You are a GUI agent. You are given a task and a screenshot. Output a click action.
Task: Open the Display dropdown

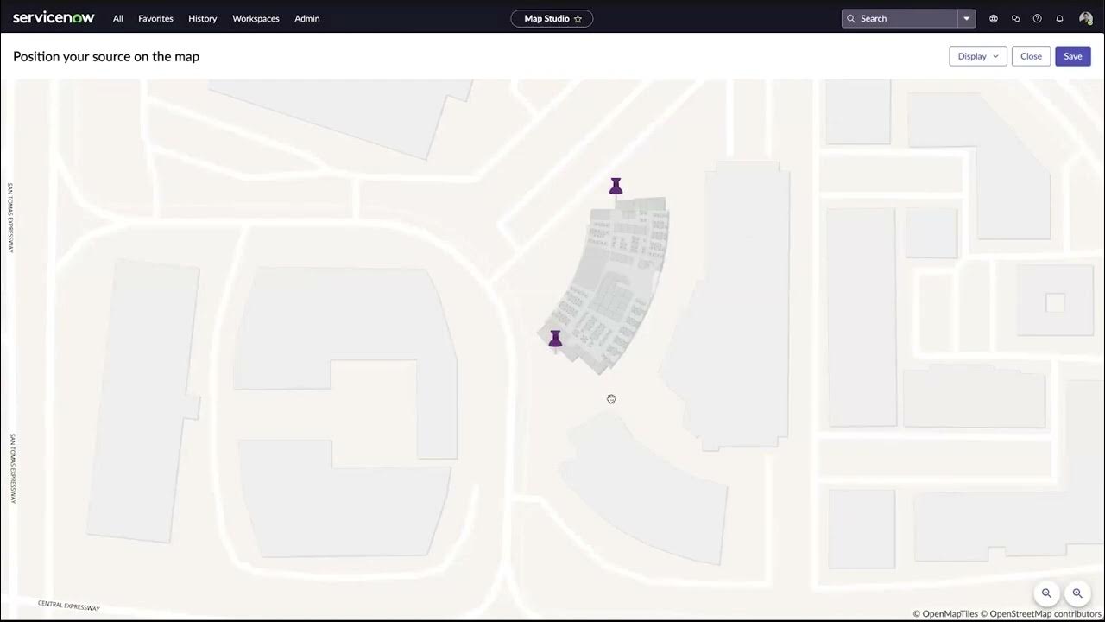pyautogui.click(x=976, y=55)
